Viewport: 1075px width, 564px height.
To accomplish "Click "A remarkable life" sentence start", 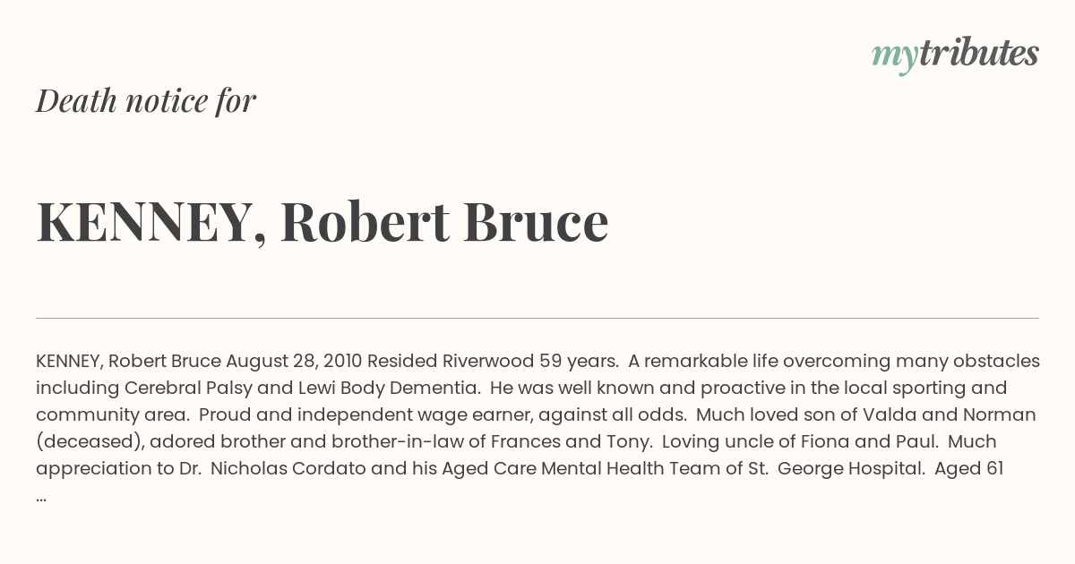I will 700,362.
